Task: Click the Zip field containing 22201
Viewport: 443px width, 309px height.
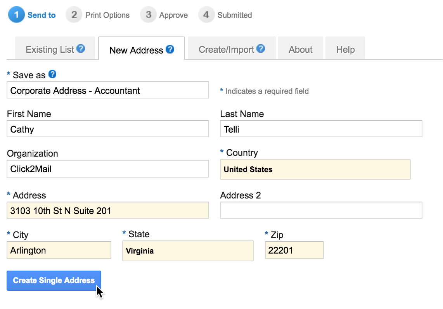Action: tap(294, 250)
